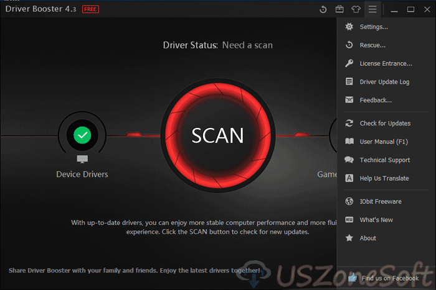Click the skin shirt icon

[x=356, y=9]
